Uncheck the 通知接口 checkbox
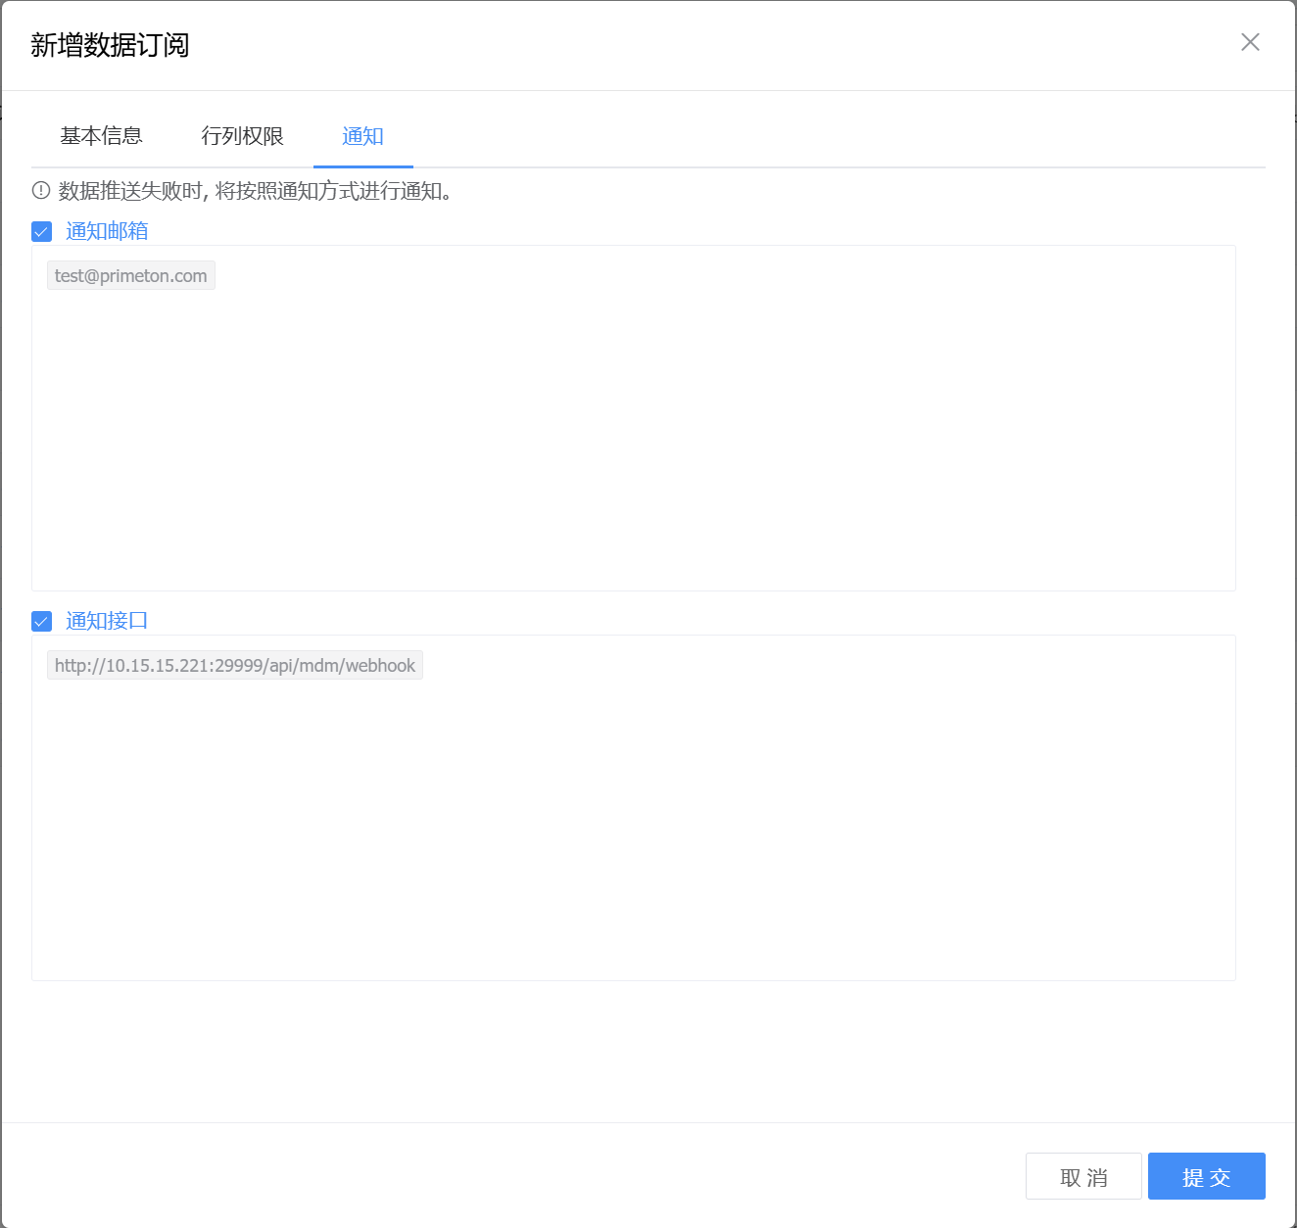 coord(42,622)
